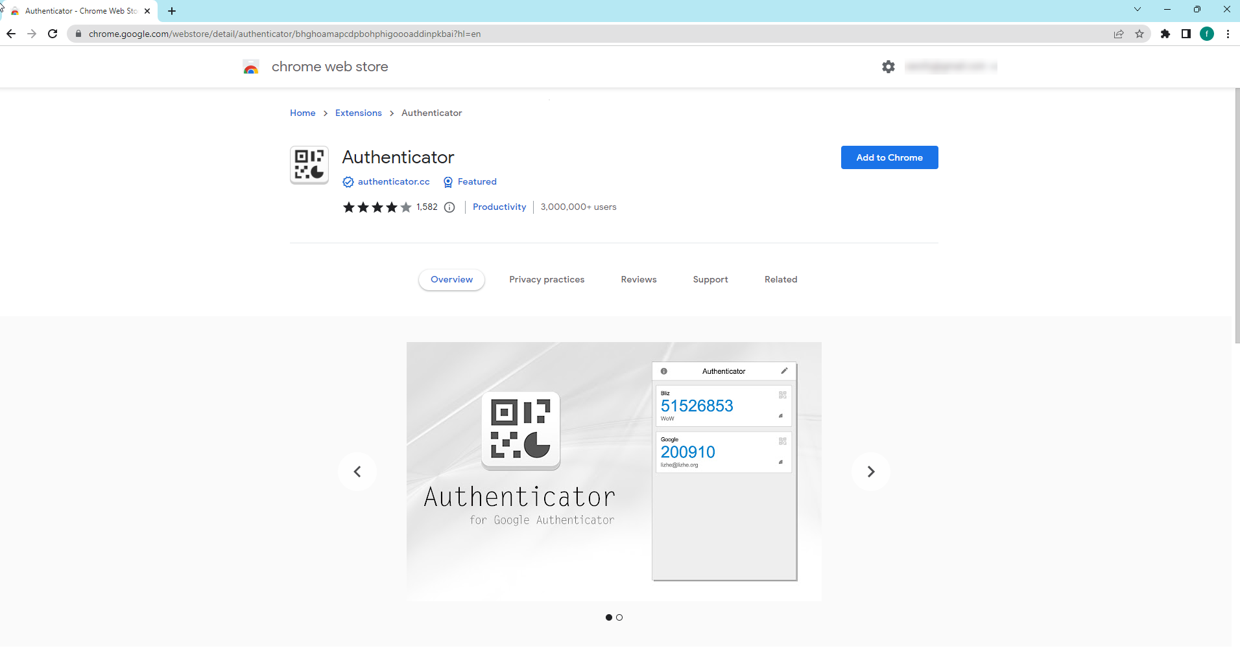The image size is (1240, 666).
Task: Select the second carousel dot indicator
Action: tap(619, 617)
